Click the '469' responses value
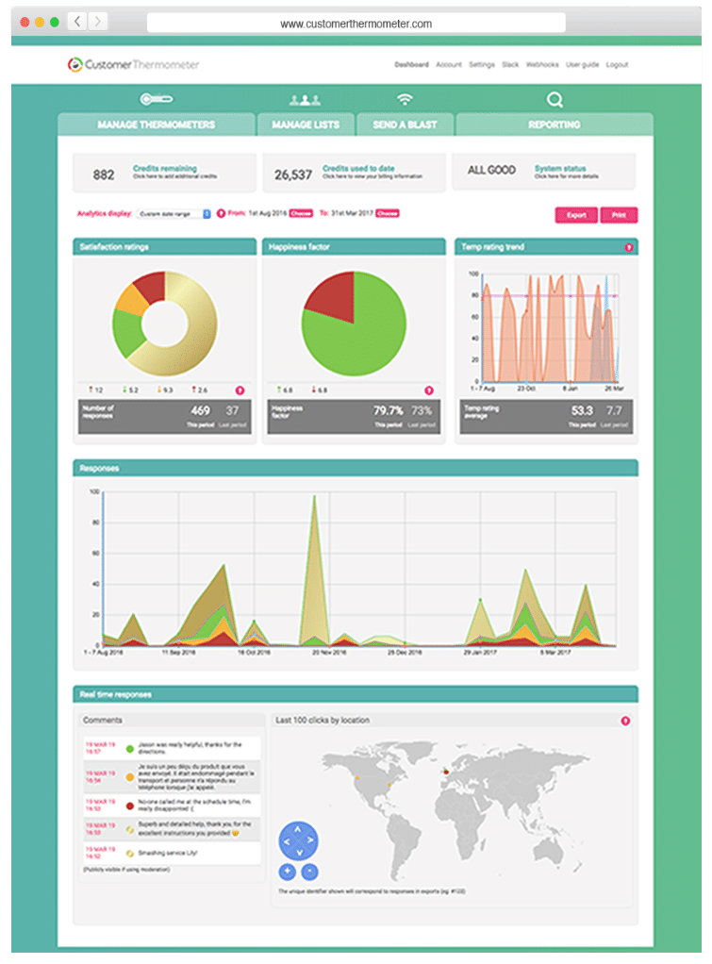The height and width of the screenshot is (964, 712). click(201, 410)
